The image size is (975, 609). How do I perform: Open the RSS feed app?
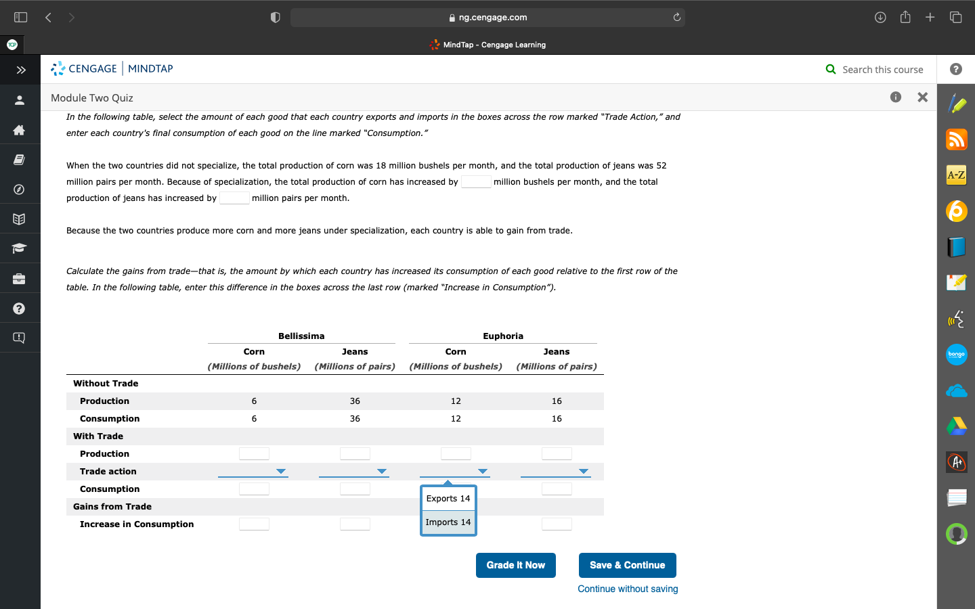coord(957,139)
